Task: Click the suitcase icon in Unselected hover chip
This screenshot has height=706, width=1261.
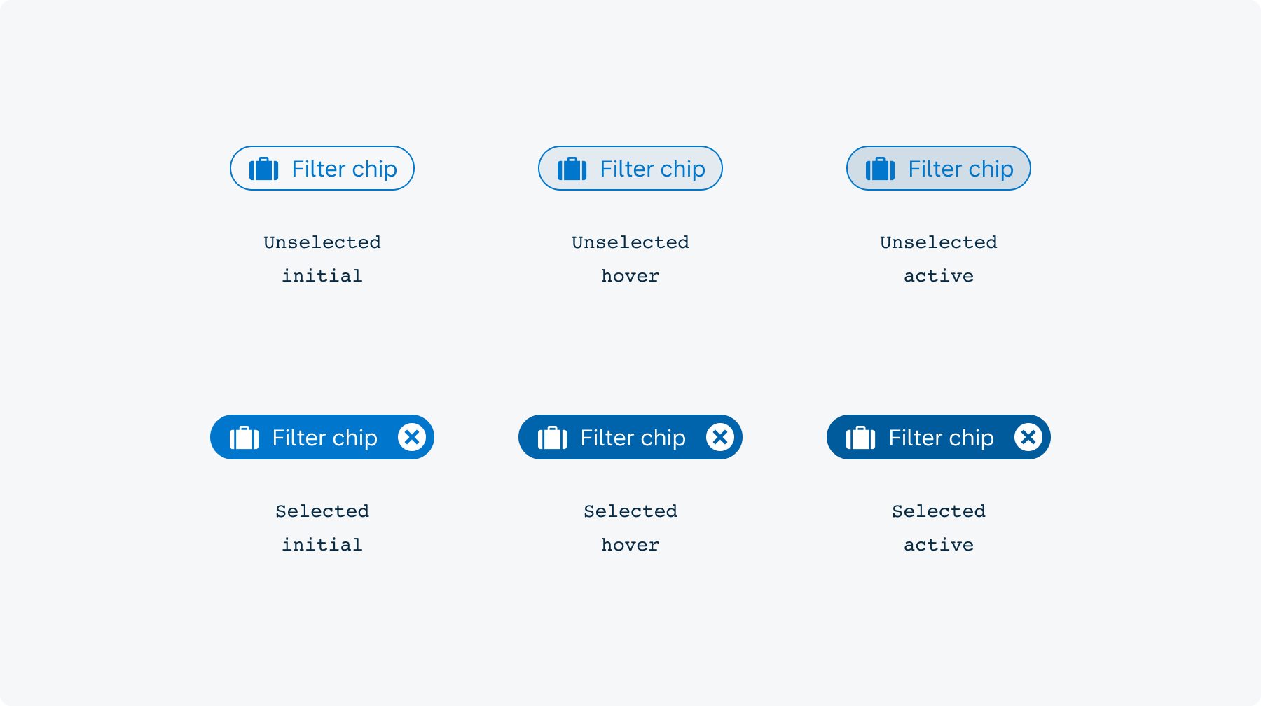Action: point(572,169)
